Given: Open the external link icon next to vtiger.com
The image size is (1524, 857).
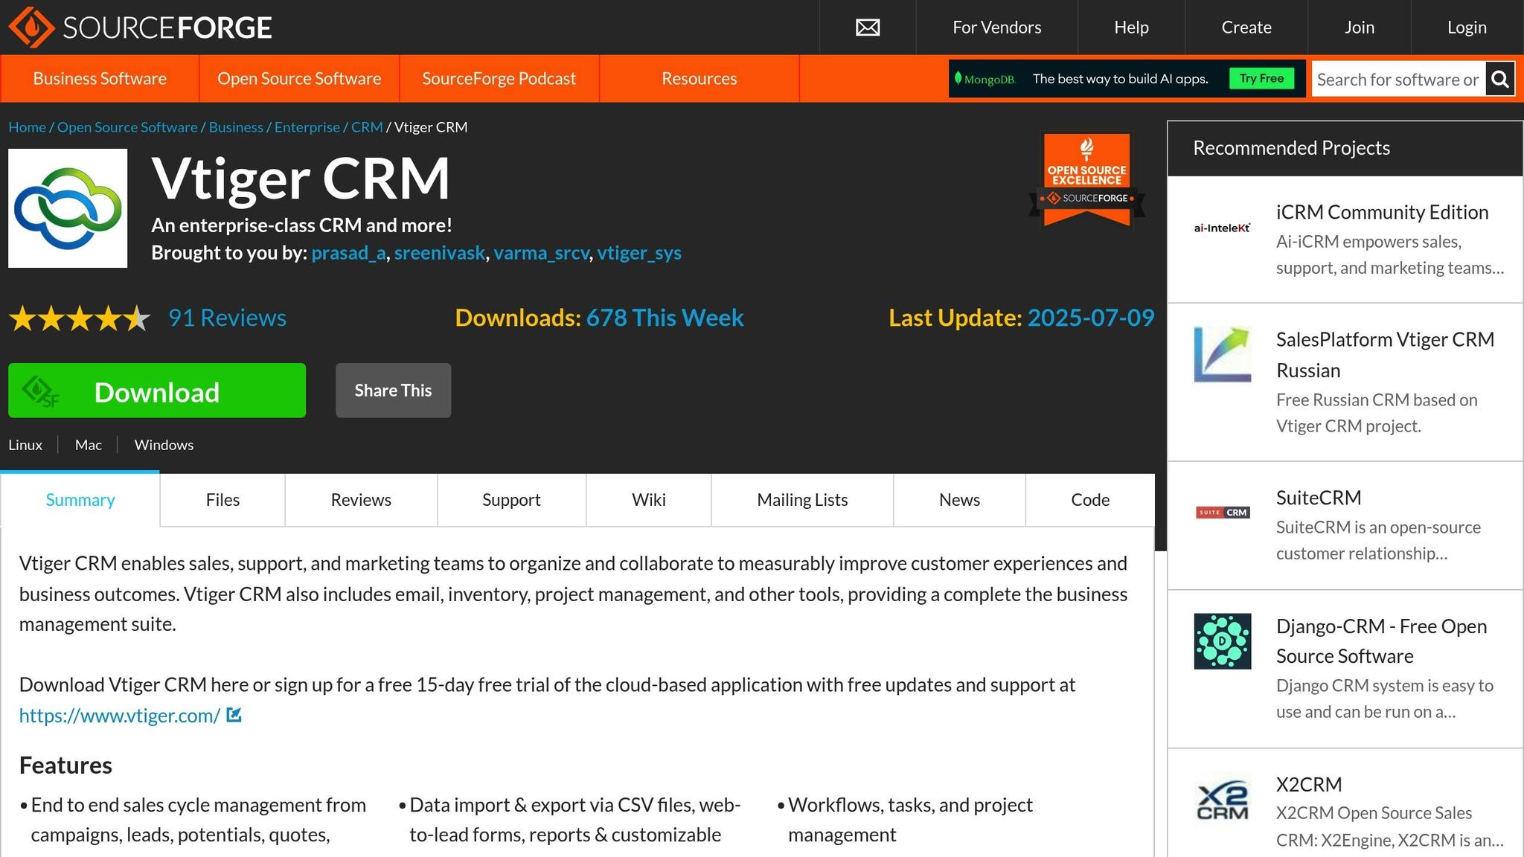Looking at the screenshot, I should click(233, 715).
